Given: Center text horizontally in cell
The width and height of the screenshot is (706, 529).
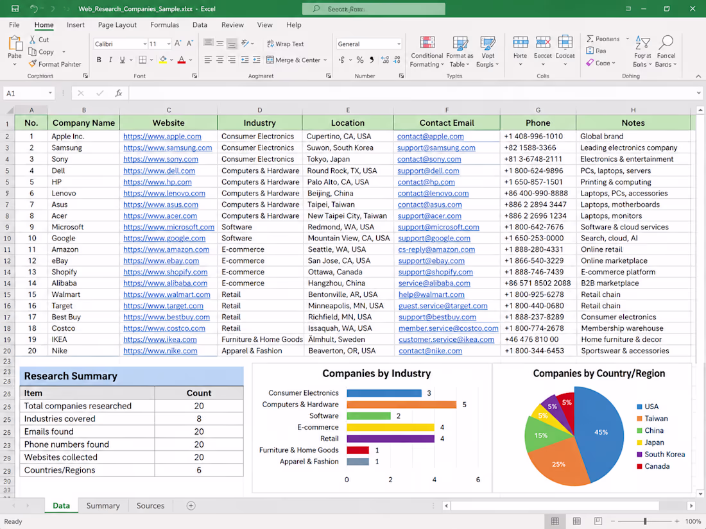Looking at the screenshot, I should click(220, 60).
